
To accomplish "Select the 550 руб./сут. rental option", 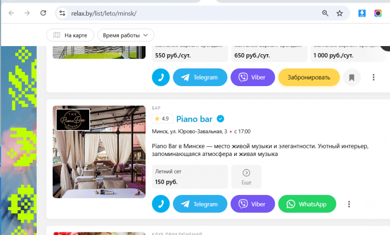I will click(x=190, y=54).
